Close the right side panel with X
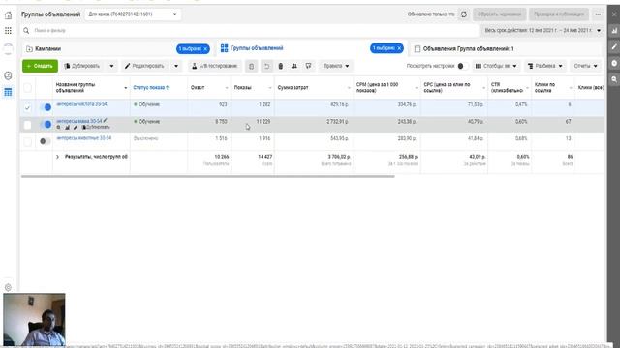The width and height of the screenshot is (620, 348). [x=614, y=14]
